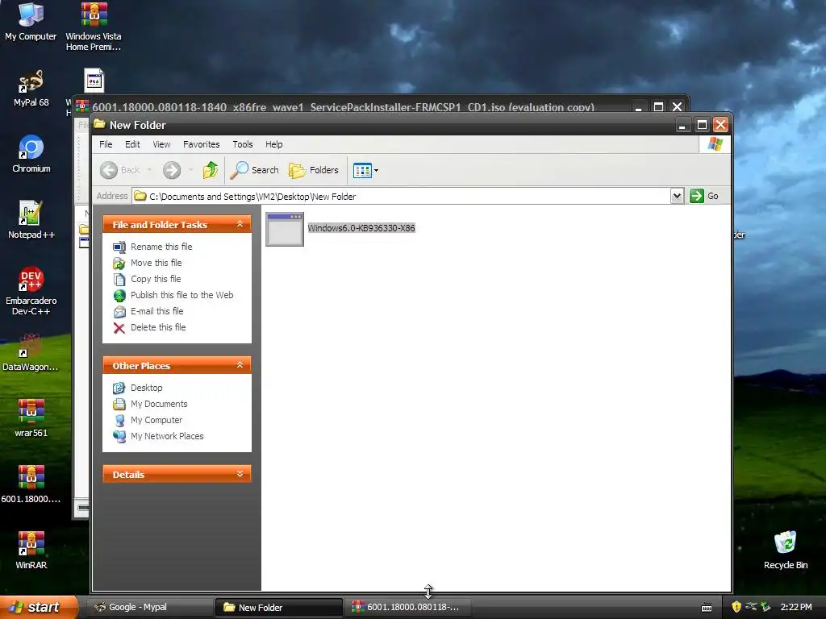Image resolution: width=826 pixels, height=619 pixels.
Task: Open Search pane in explorer toolbar
Action: point(254,170)
